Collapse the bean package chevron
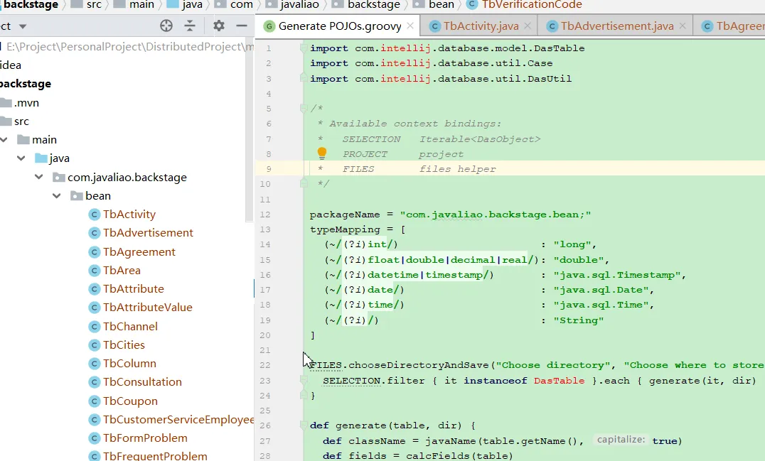The height and width of the screenshot is (461, 765). click(x=57, y=195)
